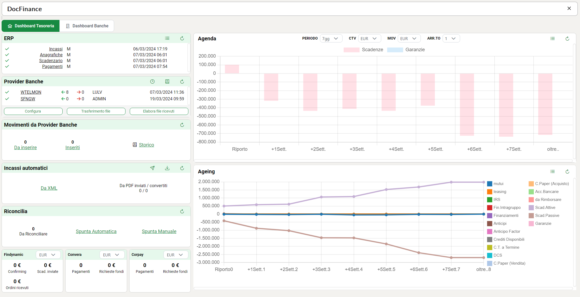
Task: Toggle Finanziamenti series in Ageing legend
Action: (503, 216)
